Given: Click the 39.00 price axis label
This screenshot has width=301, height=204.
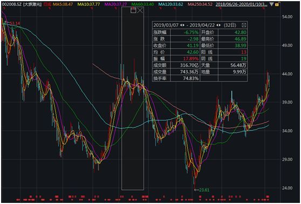Looking at the screenshot, I should click(x=287, y=103).
